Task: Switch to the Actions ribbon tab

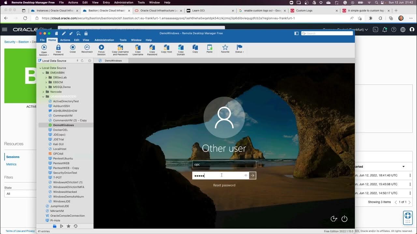Action: click(65, 40)
